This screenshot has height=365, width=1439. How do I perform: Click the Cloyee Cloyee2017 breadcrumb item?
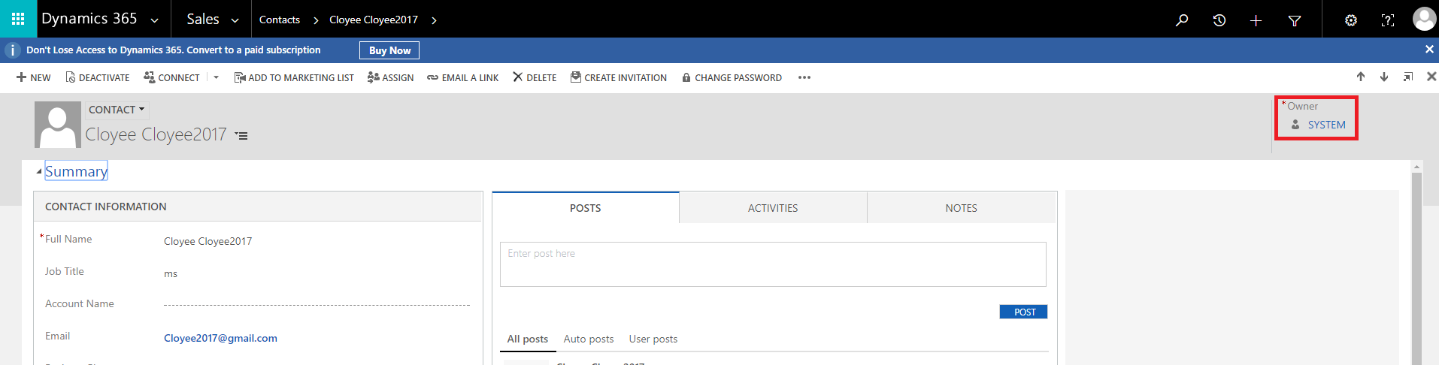coord(374,20)
